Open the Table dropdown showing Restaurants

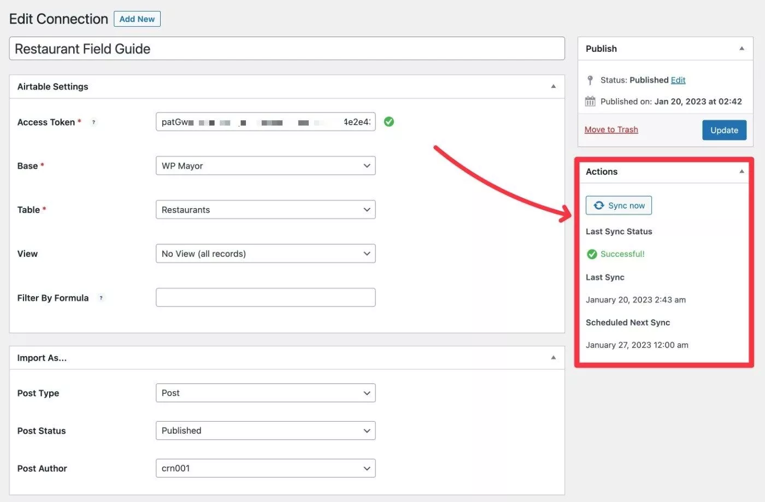(x=266, y=210)
